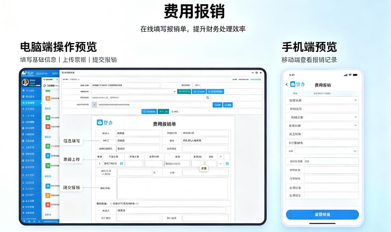The height and width of the screenshot is (232, 391).
Task: Select the bottommost red module icon
Action: [x=48, y=205]
